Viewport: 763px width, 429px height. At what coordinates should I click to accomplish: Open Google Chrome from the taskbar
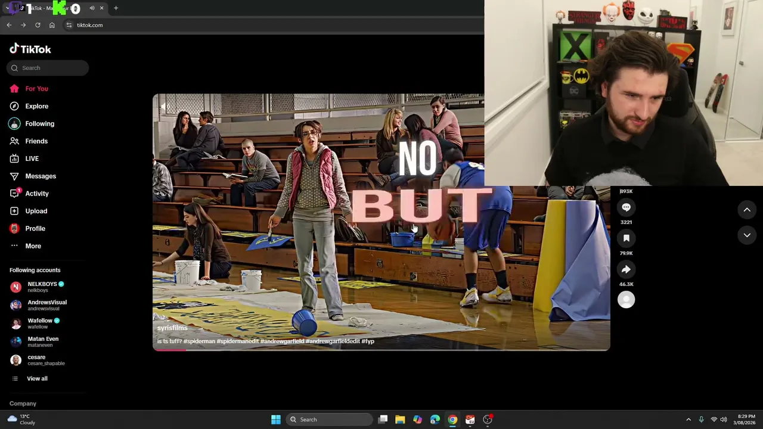point(452,419)
